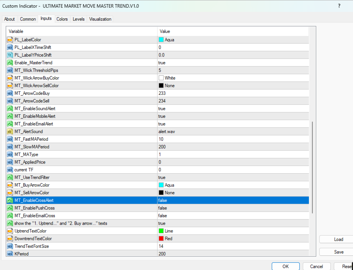Click the Load button
Image resolution: width=353 pixels, height=270 pixels.
pyautogui.click(x=338, y=239)
